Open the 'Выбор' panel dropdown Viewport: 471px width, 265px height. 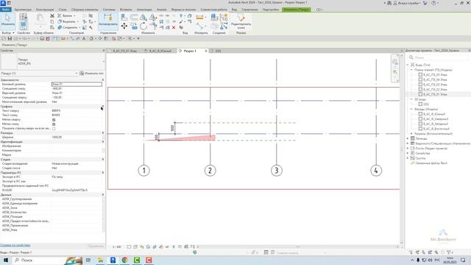8,32
